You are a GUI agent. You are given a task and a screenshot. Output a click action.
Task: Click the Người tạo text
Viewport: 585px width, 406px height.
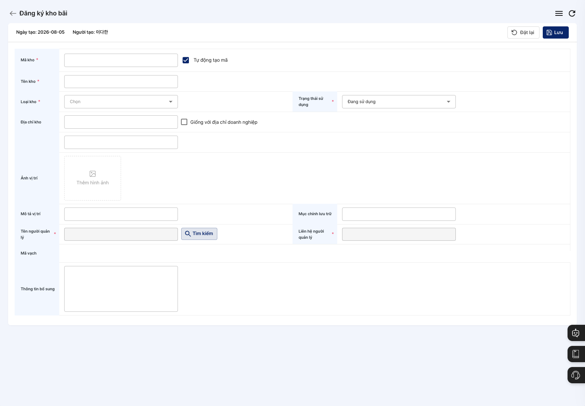coord(90,32)
